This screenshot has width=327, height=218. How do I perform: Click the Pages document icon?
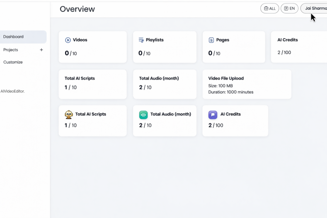211,40
